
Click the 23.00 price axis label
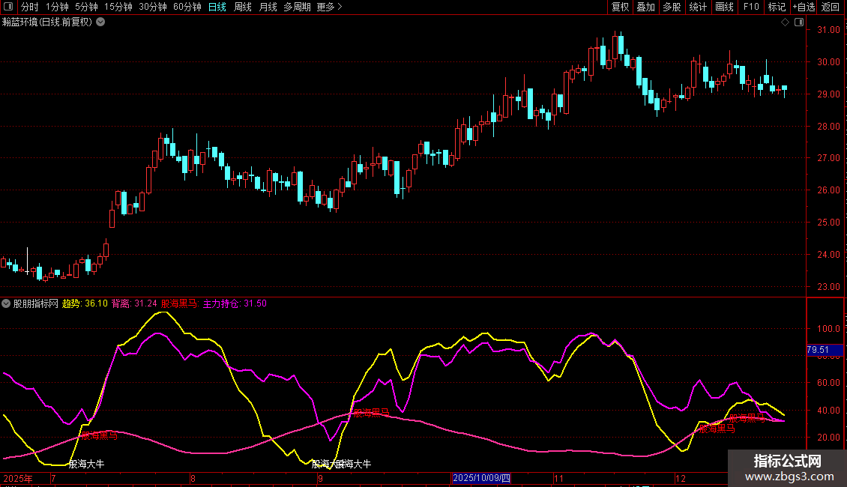828,287
